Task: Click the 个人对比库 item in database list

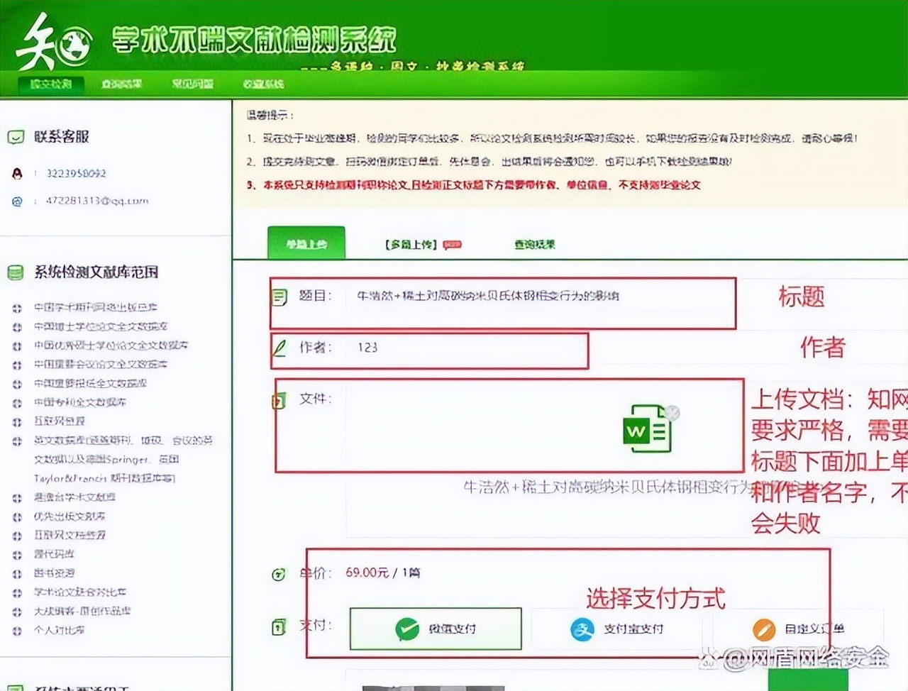Action: tap(60, 630)
